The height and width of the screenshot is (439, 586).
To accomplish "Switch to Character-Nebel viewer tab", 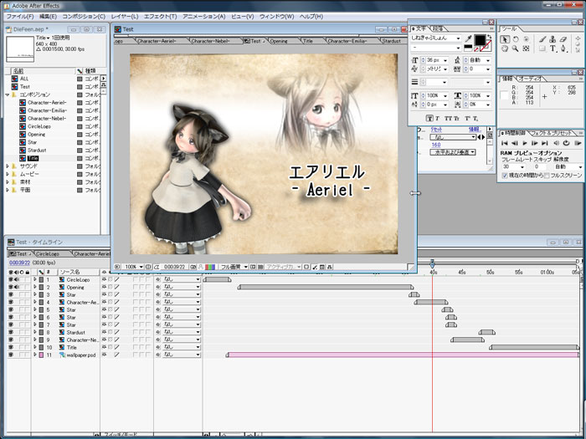I will (x=210, y=41).
